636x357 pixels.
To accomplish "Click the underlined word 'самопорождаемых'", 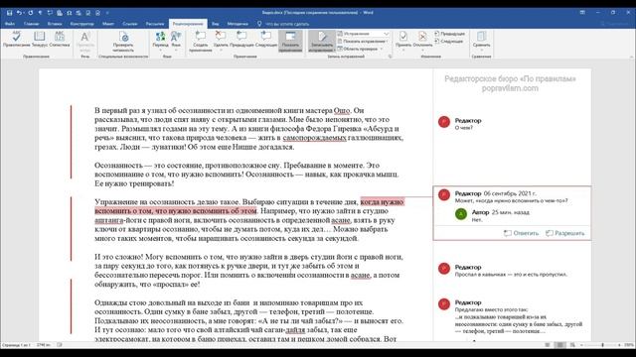I will click(314, 138).
